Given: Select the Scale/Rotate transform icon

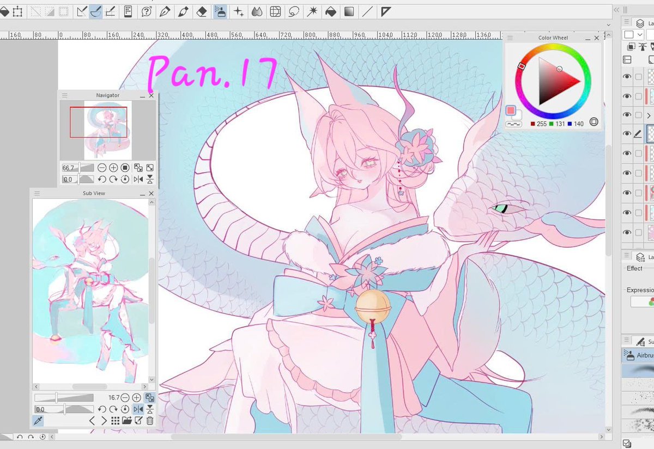Looking at the screenshot, I should pyautogui.click(x=17, y=11).
